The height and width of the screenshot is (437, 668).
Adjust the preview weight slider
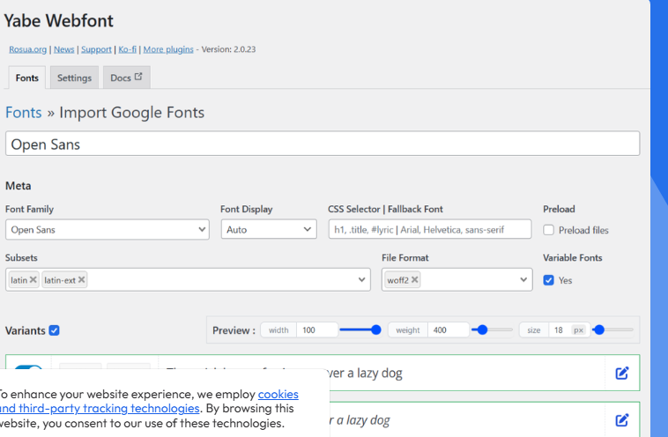coord(492,330)
